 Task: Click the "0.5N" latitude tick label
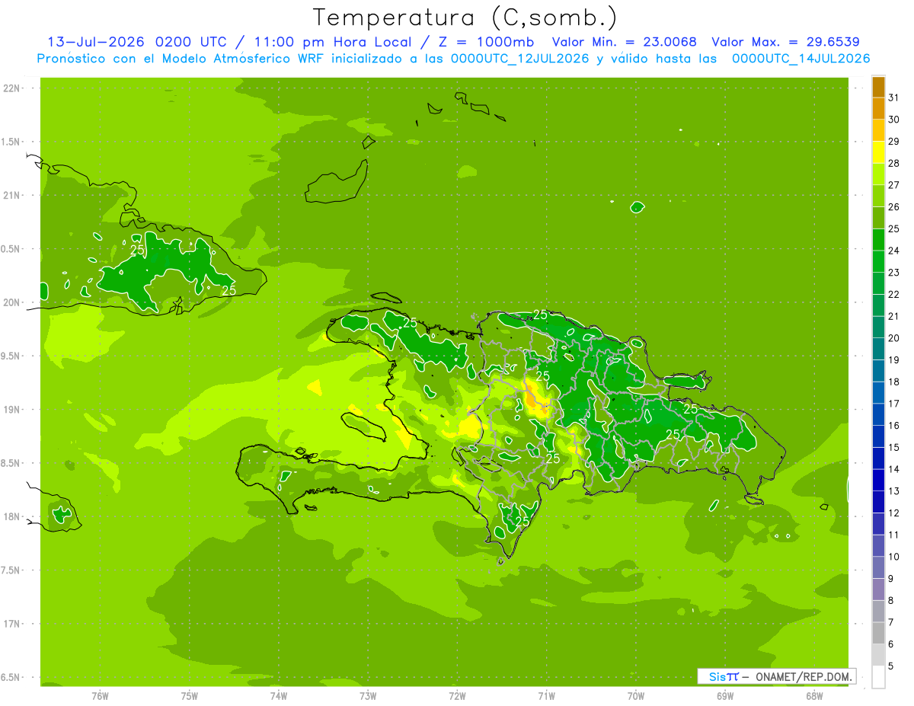11,249
